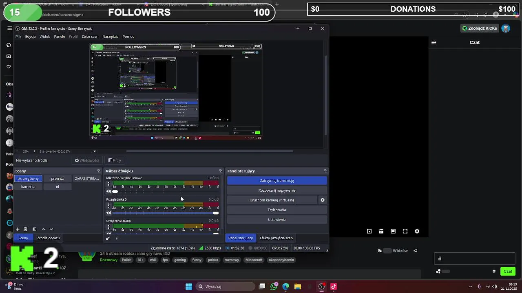Expand system tray hidden icons chevron
The width and height of the screenshot is (522, 293).
pyautogui.click(x=471, y=286)
